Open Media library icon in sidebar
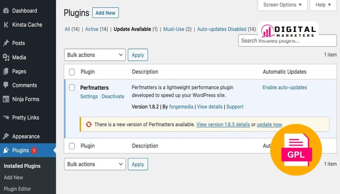This screenshot has width=340, height=194. pos(6,57)
